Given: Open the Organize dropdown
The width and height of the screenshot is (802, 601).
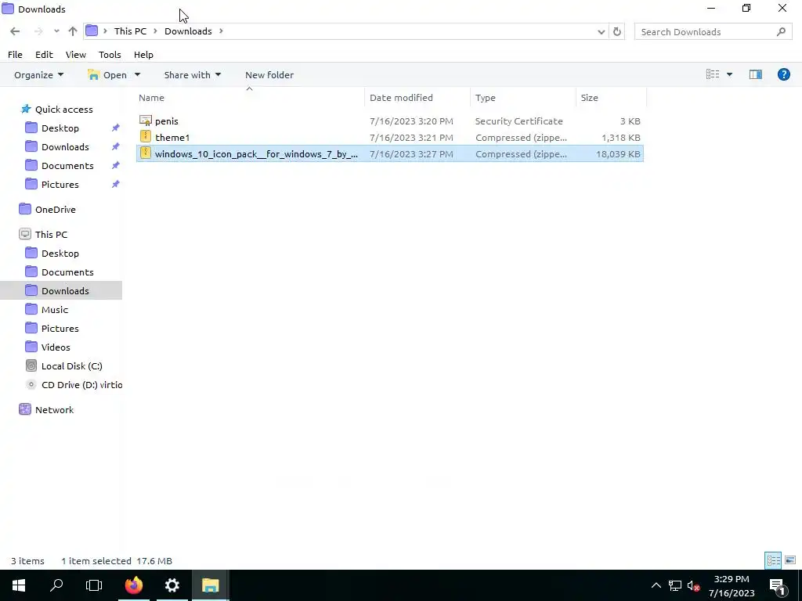Looking at the screenshot, I should click(x=39, y=74).
